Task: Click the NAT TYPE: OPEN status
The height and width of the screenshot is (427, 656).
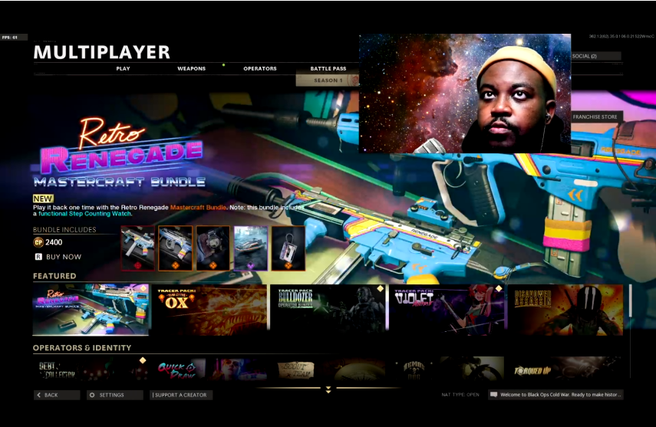Action: click(x=460, y=394)
